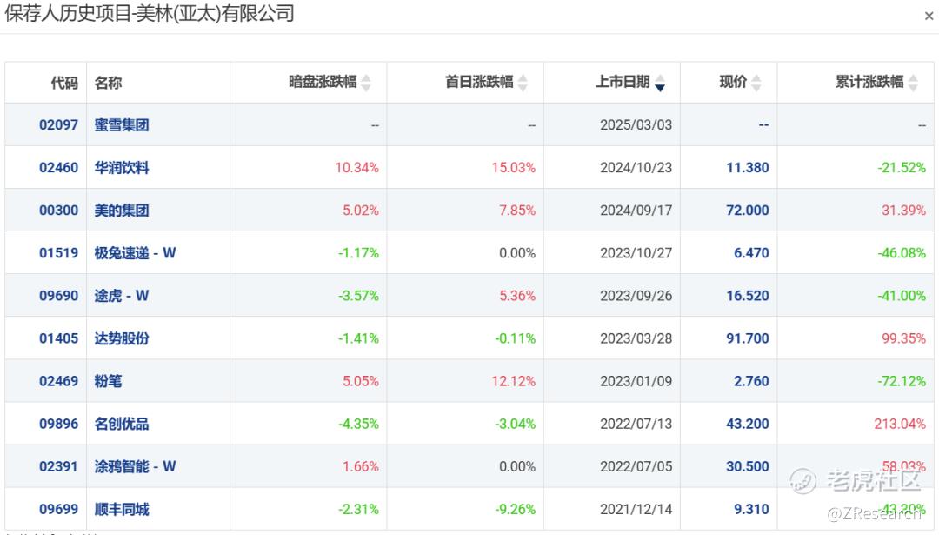The height and width of the screenshot is (535, 939).
Task: Open stock code 02097
Action: [x=59, y=124]
